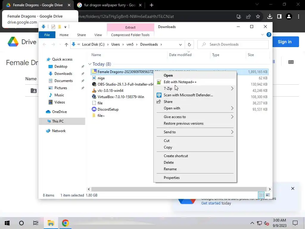Click Chrome icon on taskbar

tap(65, 223)
